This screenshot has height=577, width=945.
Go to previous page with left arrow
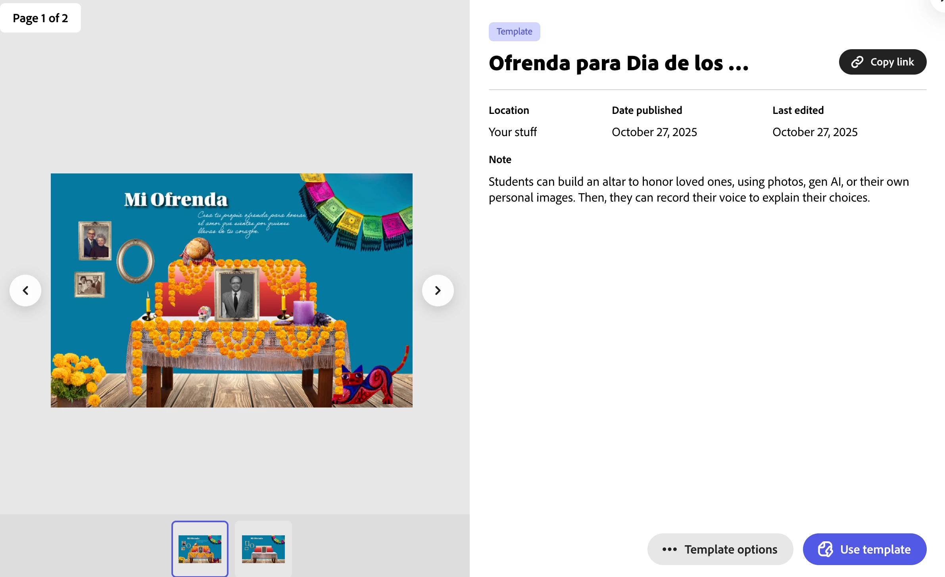pyautogui.click(x=25, y=290)
